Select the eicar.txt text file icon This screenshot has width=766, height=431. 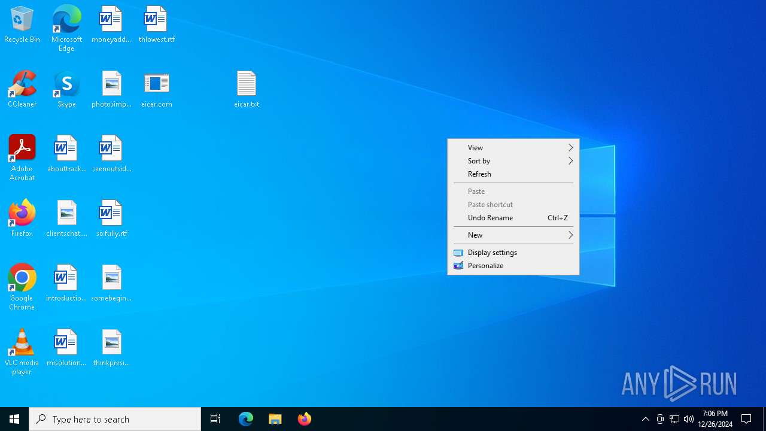246,90
